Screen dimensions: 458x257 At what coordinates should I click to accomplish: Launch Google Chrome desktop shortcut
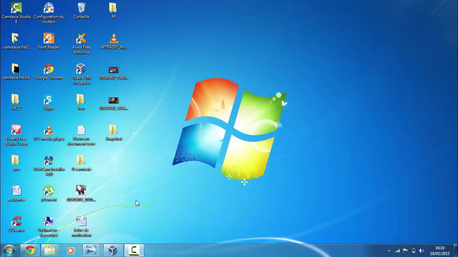click(49, 71)
